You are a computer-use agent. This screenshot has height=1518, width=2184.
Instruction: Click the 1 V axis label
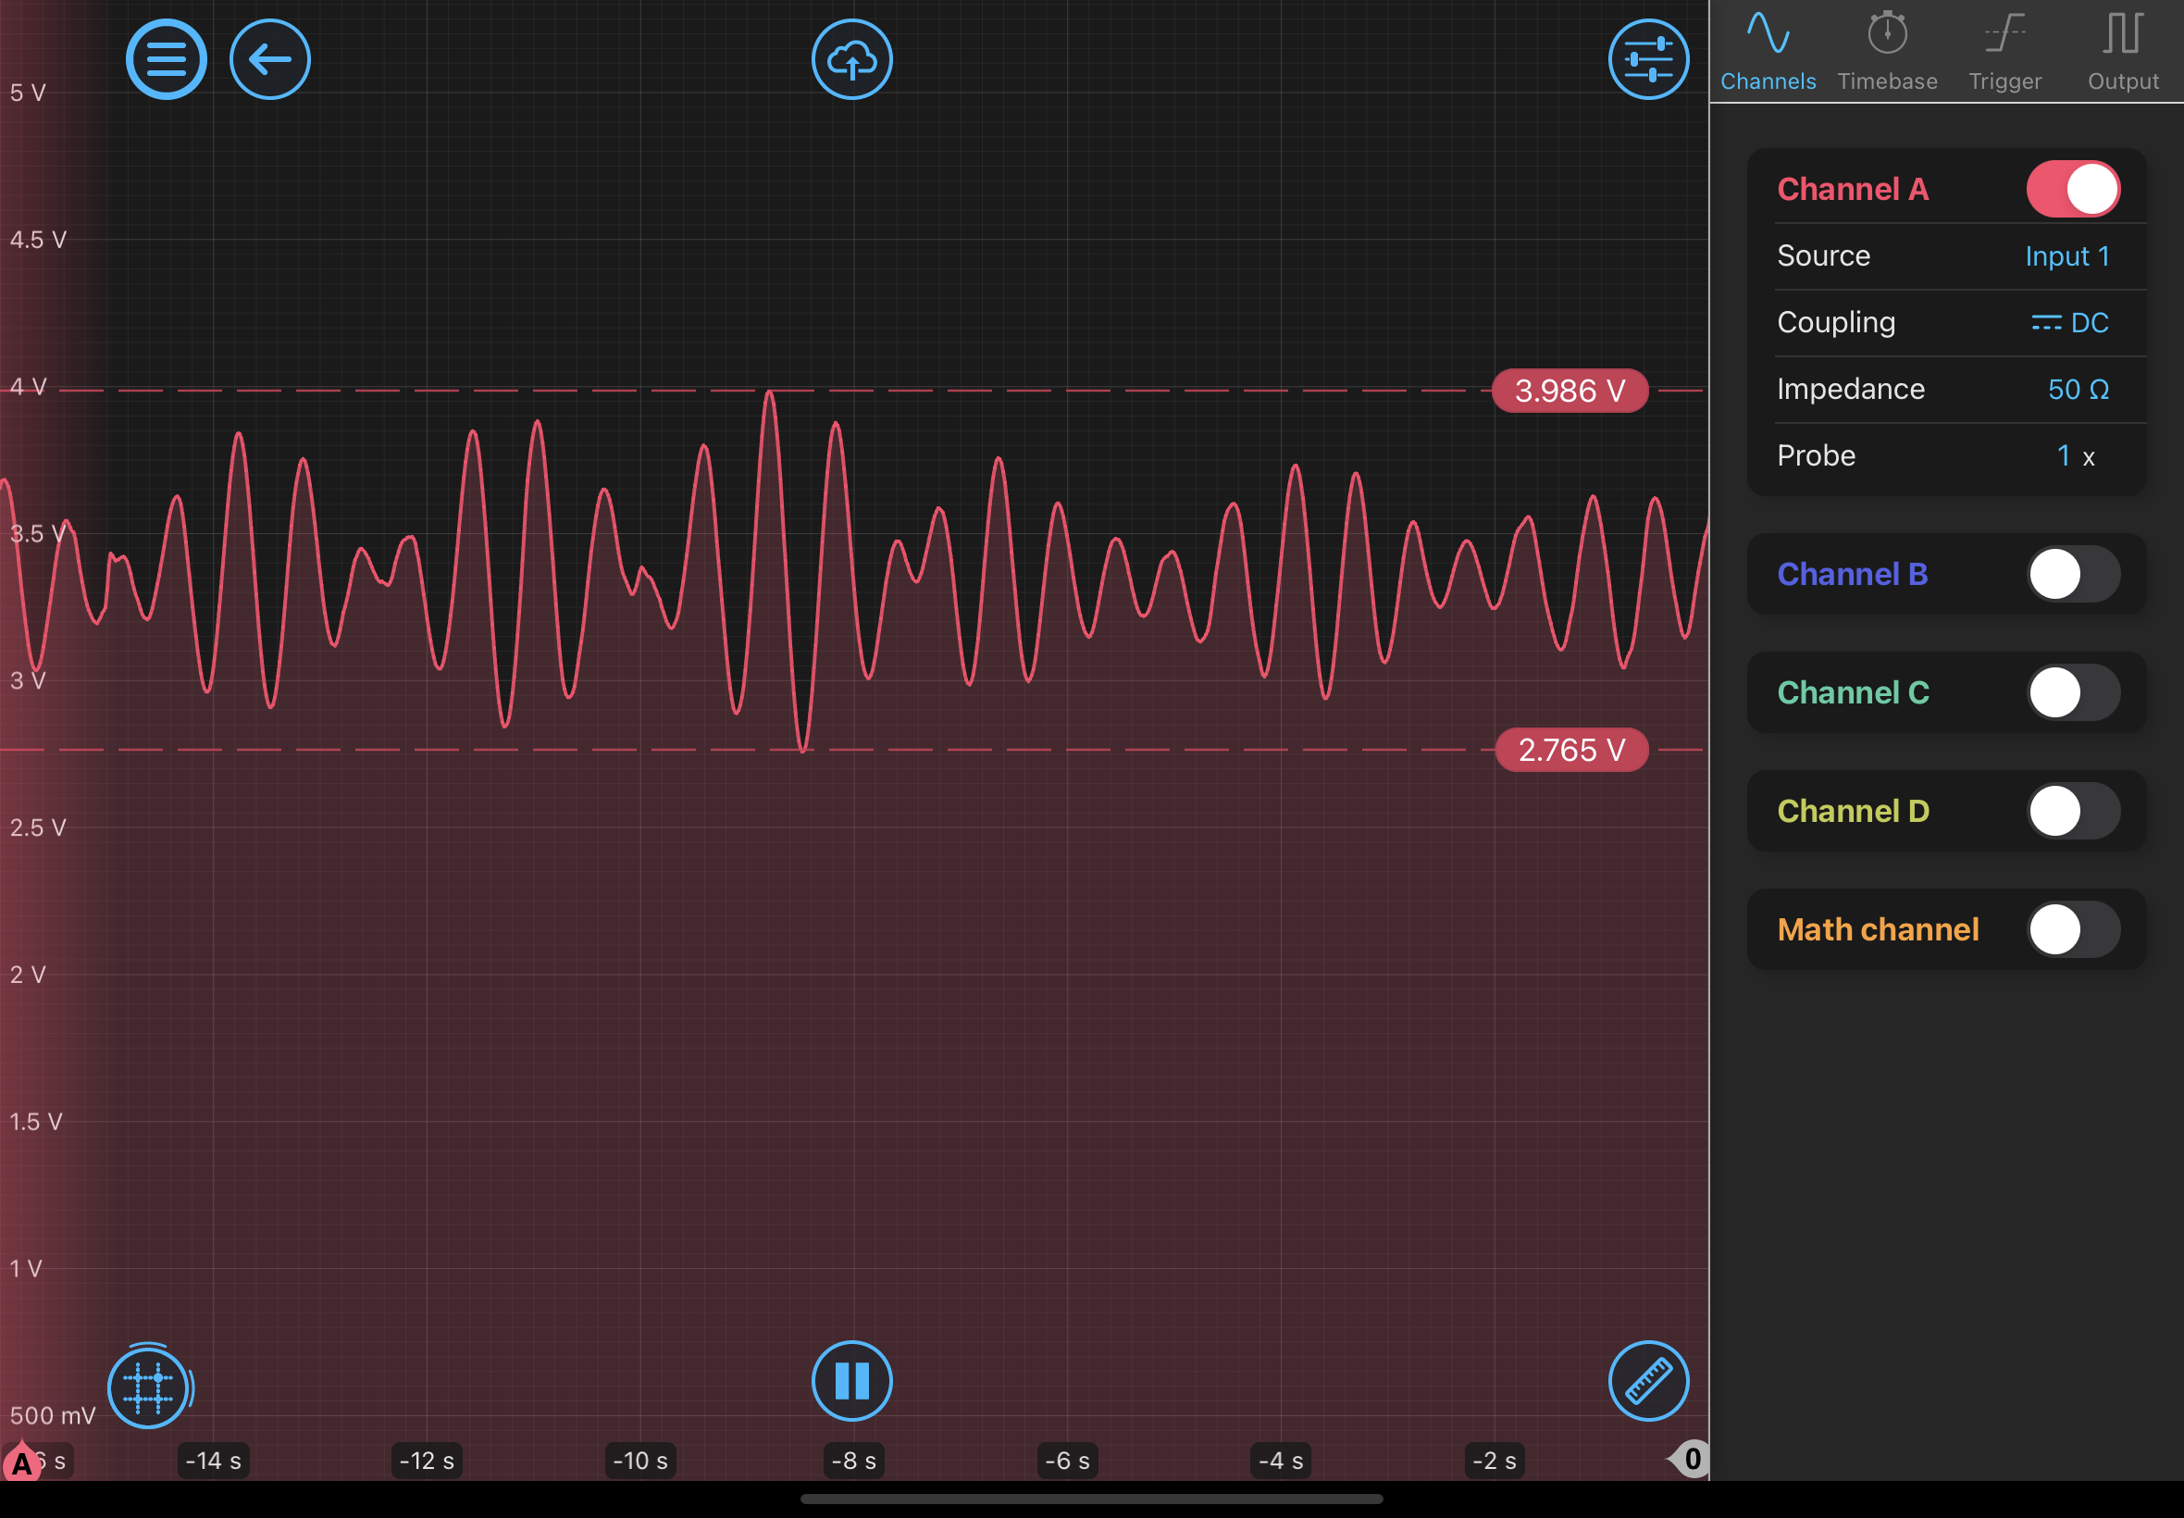pos(26,1269)
